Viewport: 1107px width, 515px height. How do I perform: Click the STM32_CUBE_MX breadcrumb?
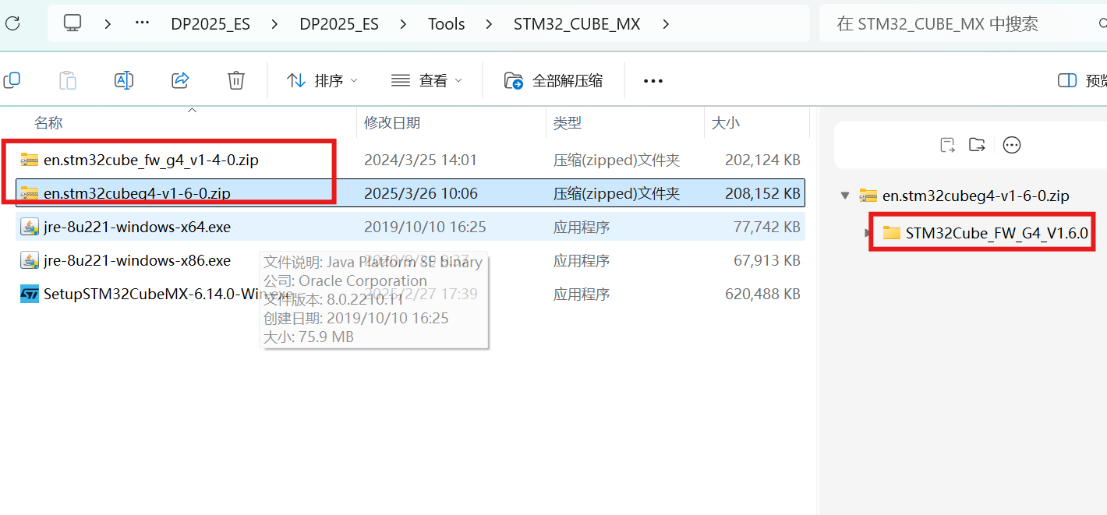click(x=577, y=24)
